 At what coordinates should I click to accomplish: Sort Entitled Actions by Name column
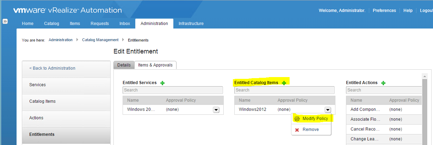[x=356, y=100]
